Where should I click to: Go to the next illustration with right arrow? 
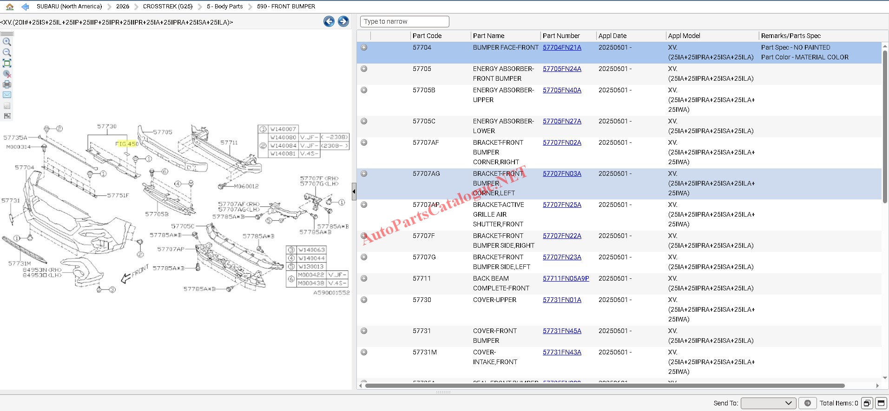[x=343, y=21]
